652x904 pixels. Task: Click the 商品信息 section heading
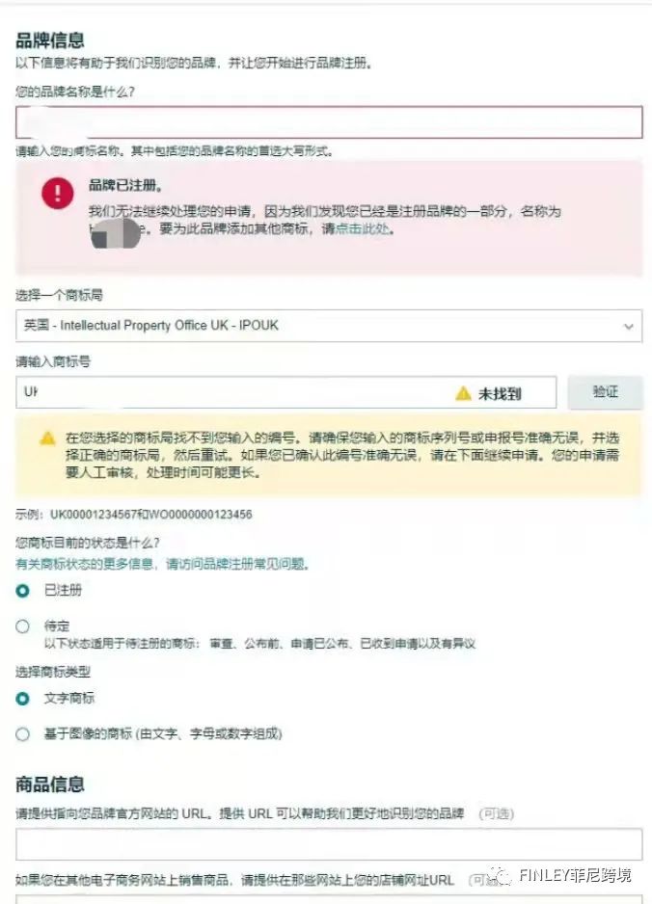click(50, 784)
